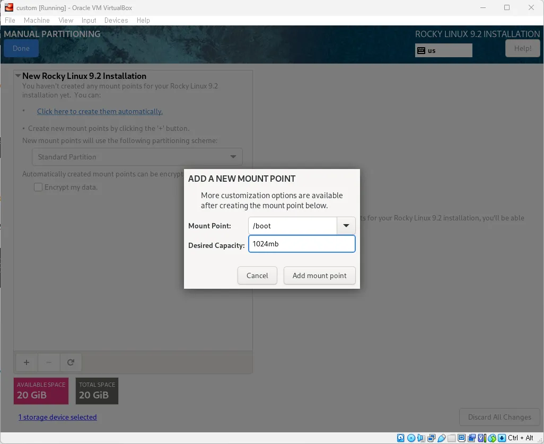Image resolution: width=544 pixels, height=444 pixels.
Task: Open the Mount Point dropdown arrow
Action: 346,226
